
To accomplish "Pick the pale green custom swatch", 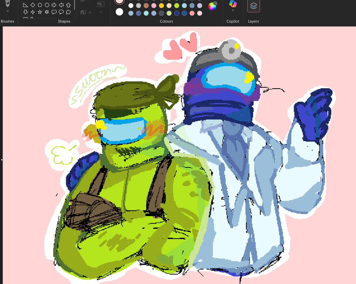I will (169, 13).
